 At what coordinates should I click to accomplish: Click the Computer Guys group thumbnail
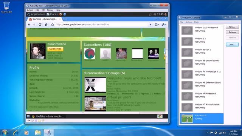(x=95, y=85)
